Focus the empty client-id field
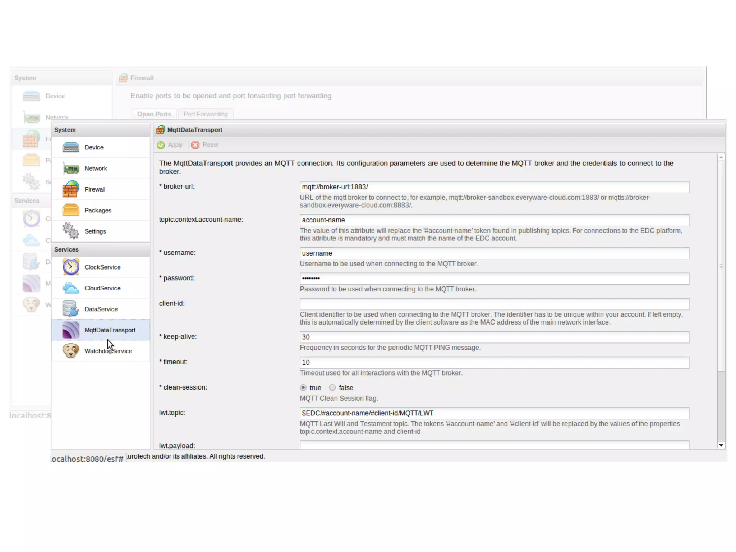This screenshot has height=552, width=736. click(494, 304)
